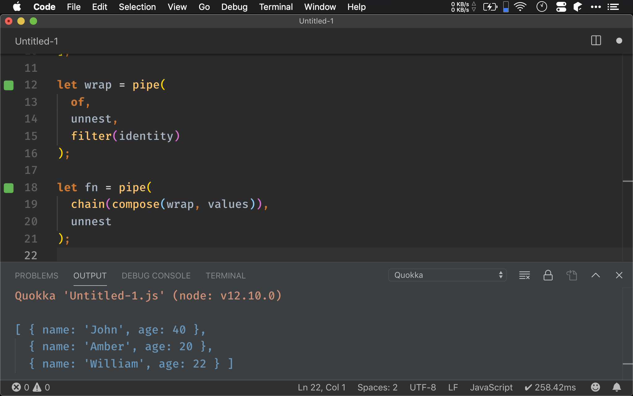Click the errors count in status bar

pyautogui.click(x=20, y=387)
